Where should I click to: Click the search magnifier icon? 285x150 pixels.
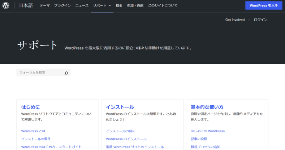66,73
